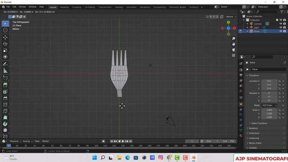Image resolution: width=288 pixels, height=162 pixels.
Task: Switch perspective/orthographic grid icon
Action: click(x=234, y=55)
